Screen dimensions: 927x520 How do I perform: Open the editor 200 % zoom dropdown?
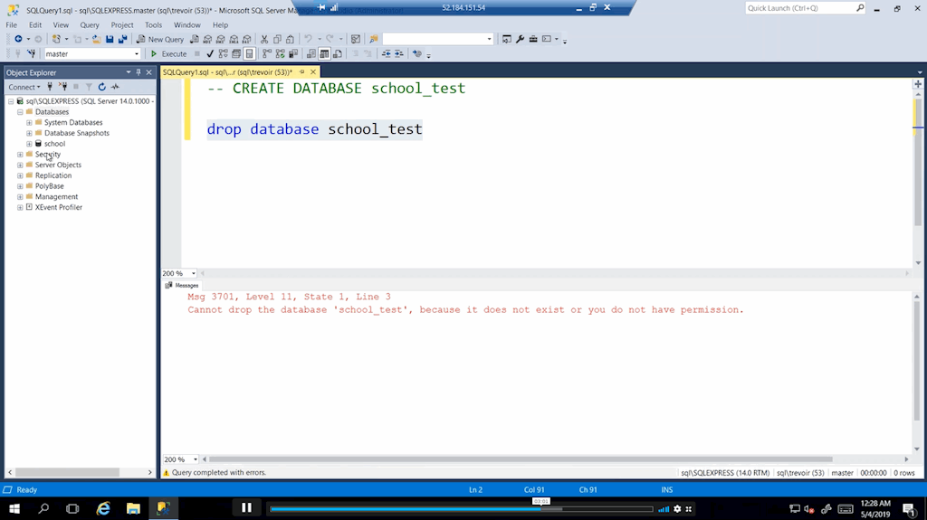(x=194, y=274)
